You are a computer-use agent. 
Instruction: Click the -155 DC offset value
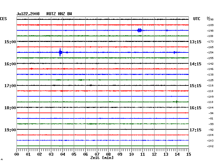210,58
